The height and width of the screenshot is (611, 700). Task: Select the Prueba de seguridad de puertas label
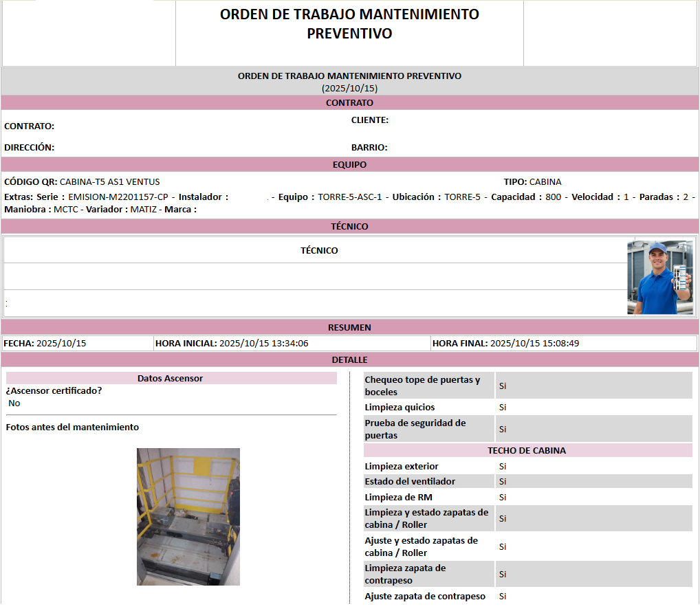[x=415, y=429]
